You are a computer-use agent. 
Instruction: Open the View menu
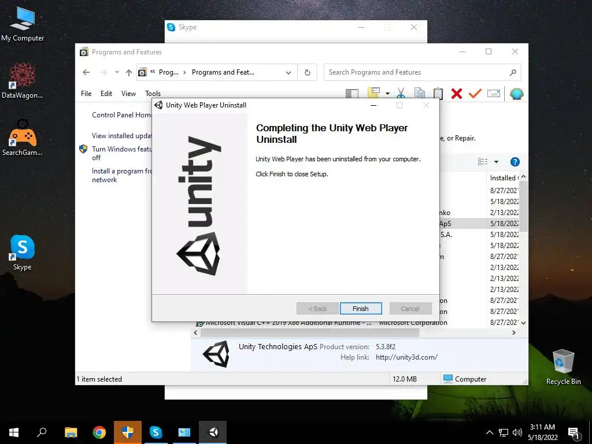128,93
